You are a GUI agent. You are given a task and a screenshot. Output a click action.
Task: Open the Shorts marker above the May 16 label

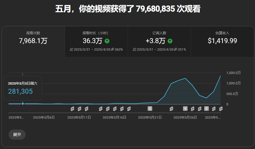(115, 109)
